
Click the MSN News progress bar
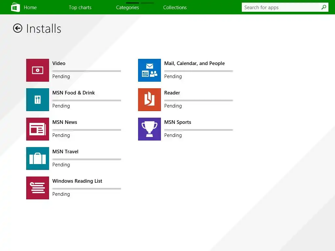[x=87, y=130]
